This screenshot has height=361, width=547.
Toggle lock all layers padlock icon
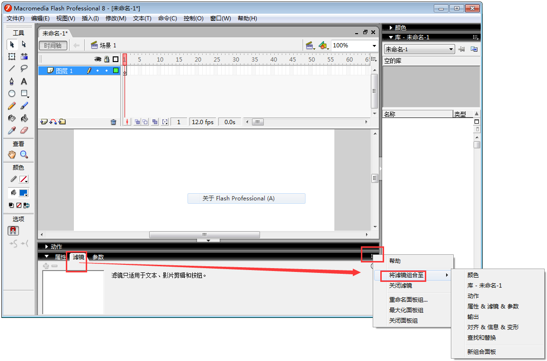click(107, 59)
